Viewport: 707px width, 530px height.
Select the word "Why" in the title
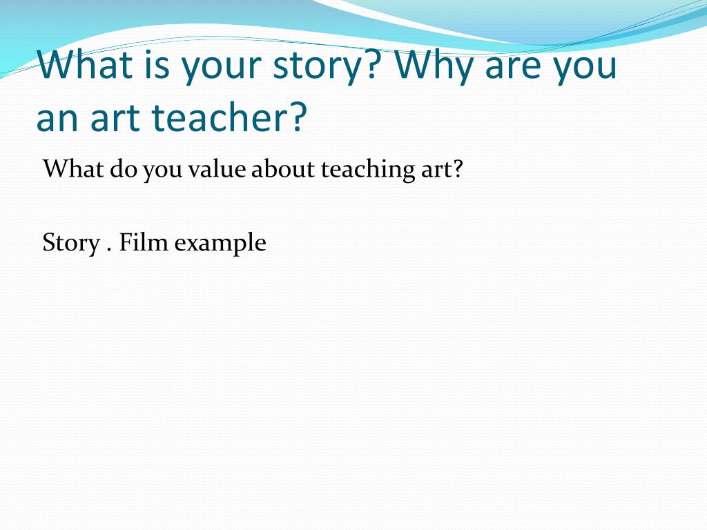point(436,66)
